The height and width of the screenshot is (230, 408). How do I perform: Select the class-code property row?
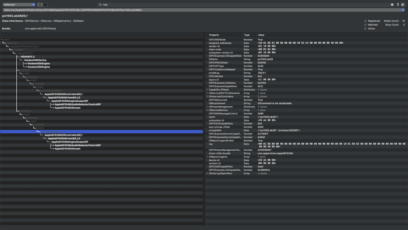tap(306, 49)
